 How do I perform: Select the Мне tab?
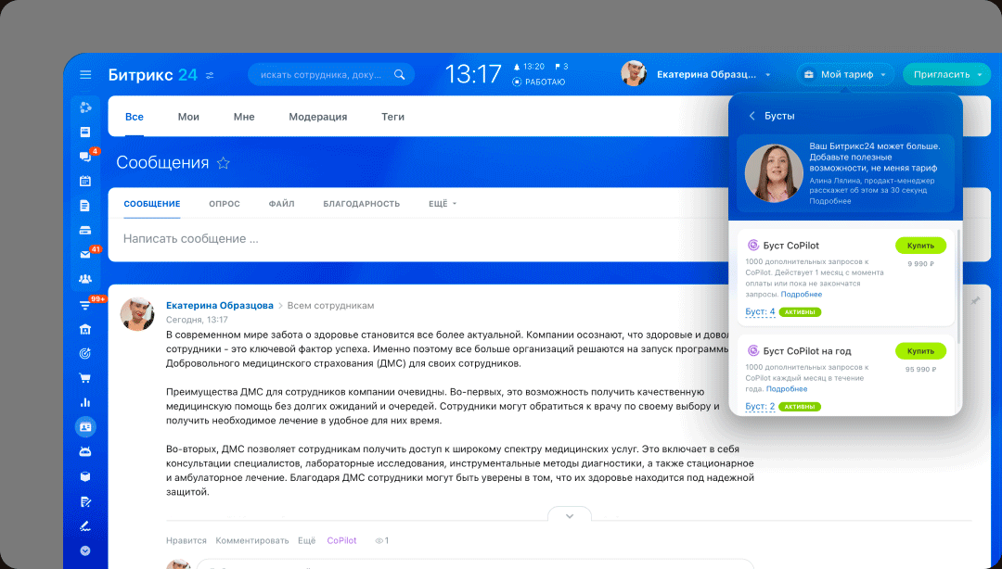point(244,117)
